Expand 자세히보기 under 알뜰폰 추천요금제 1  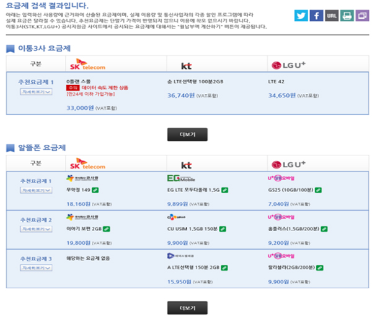pyautogui.click(x=35, y=191)
